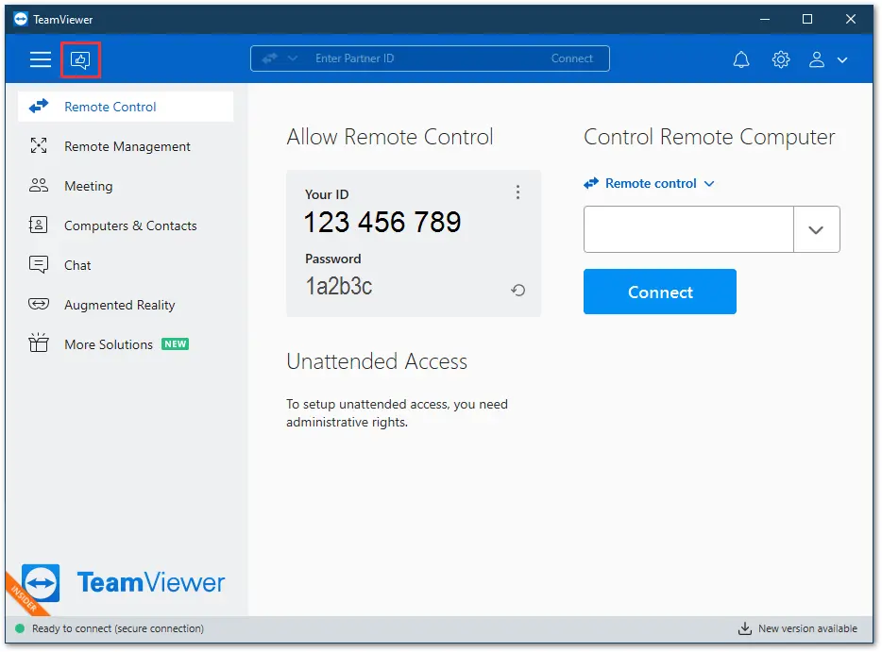This screenshot has width=882, height=652.
Task: Click Ready to connect status text
Action: point(117,628)
